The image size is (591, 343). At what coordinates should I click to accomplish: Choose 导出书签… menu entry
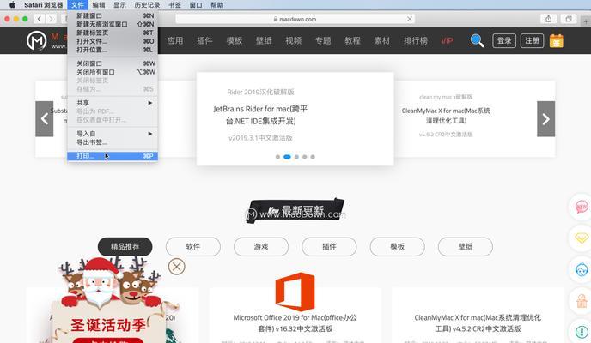(x=113, y=142)
